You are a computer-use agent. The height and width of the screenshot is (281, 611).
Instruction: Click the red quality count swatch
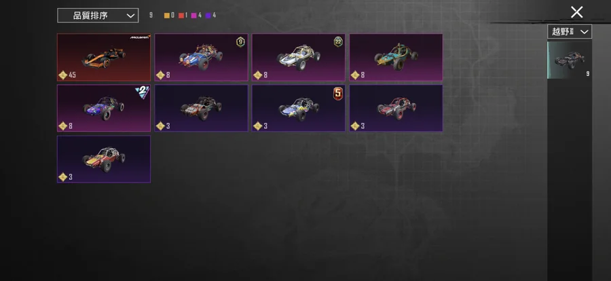tap(181, 16)
